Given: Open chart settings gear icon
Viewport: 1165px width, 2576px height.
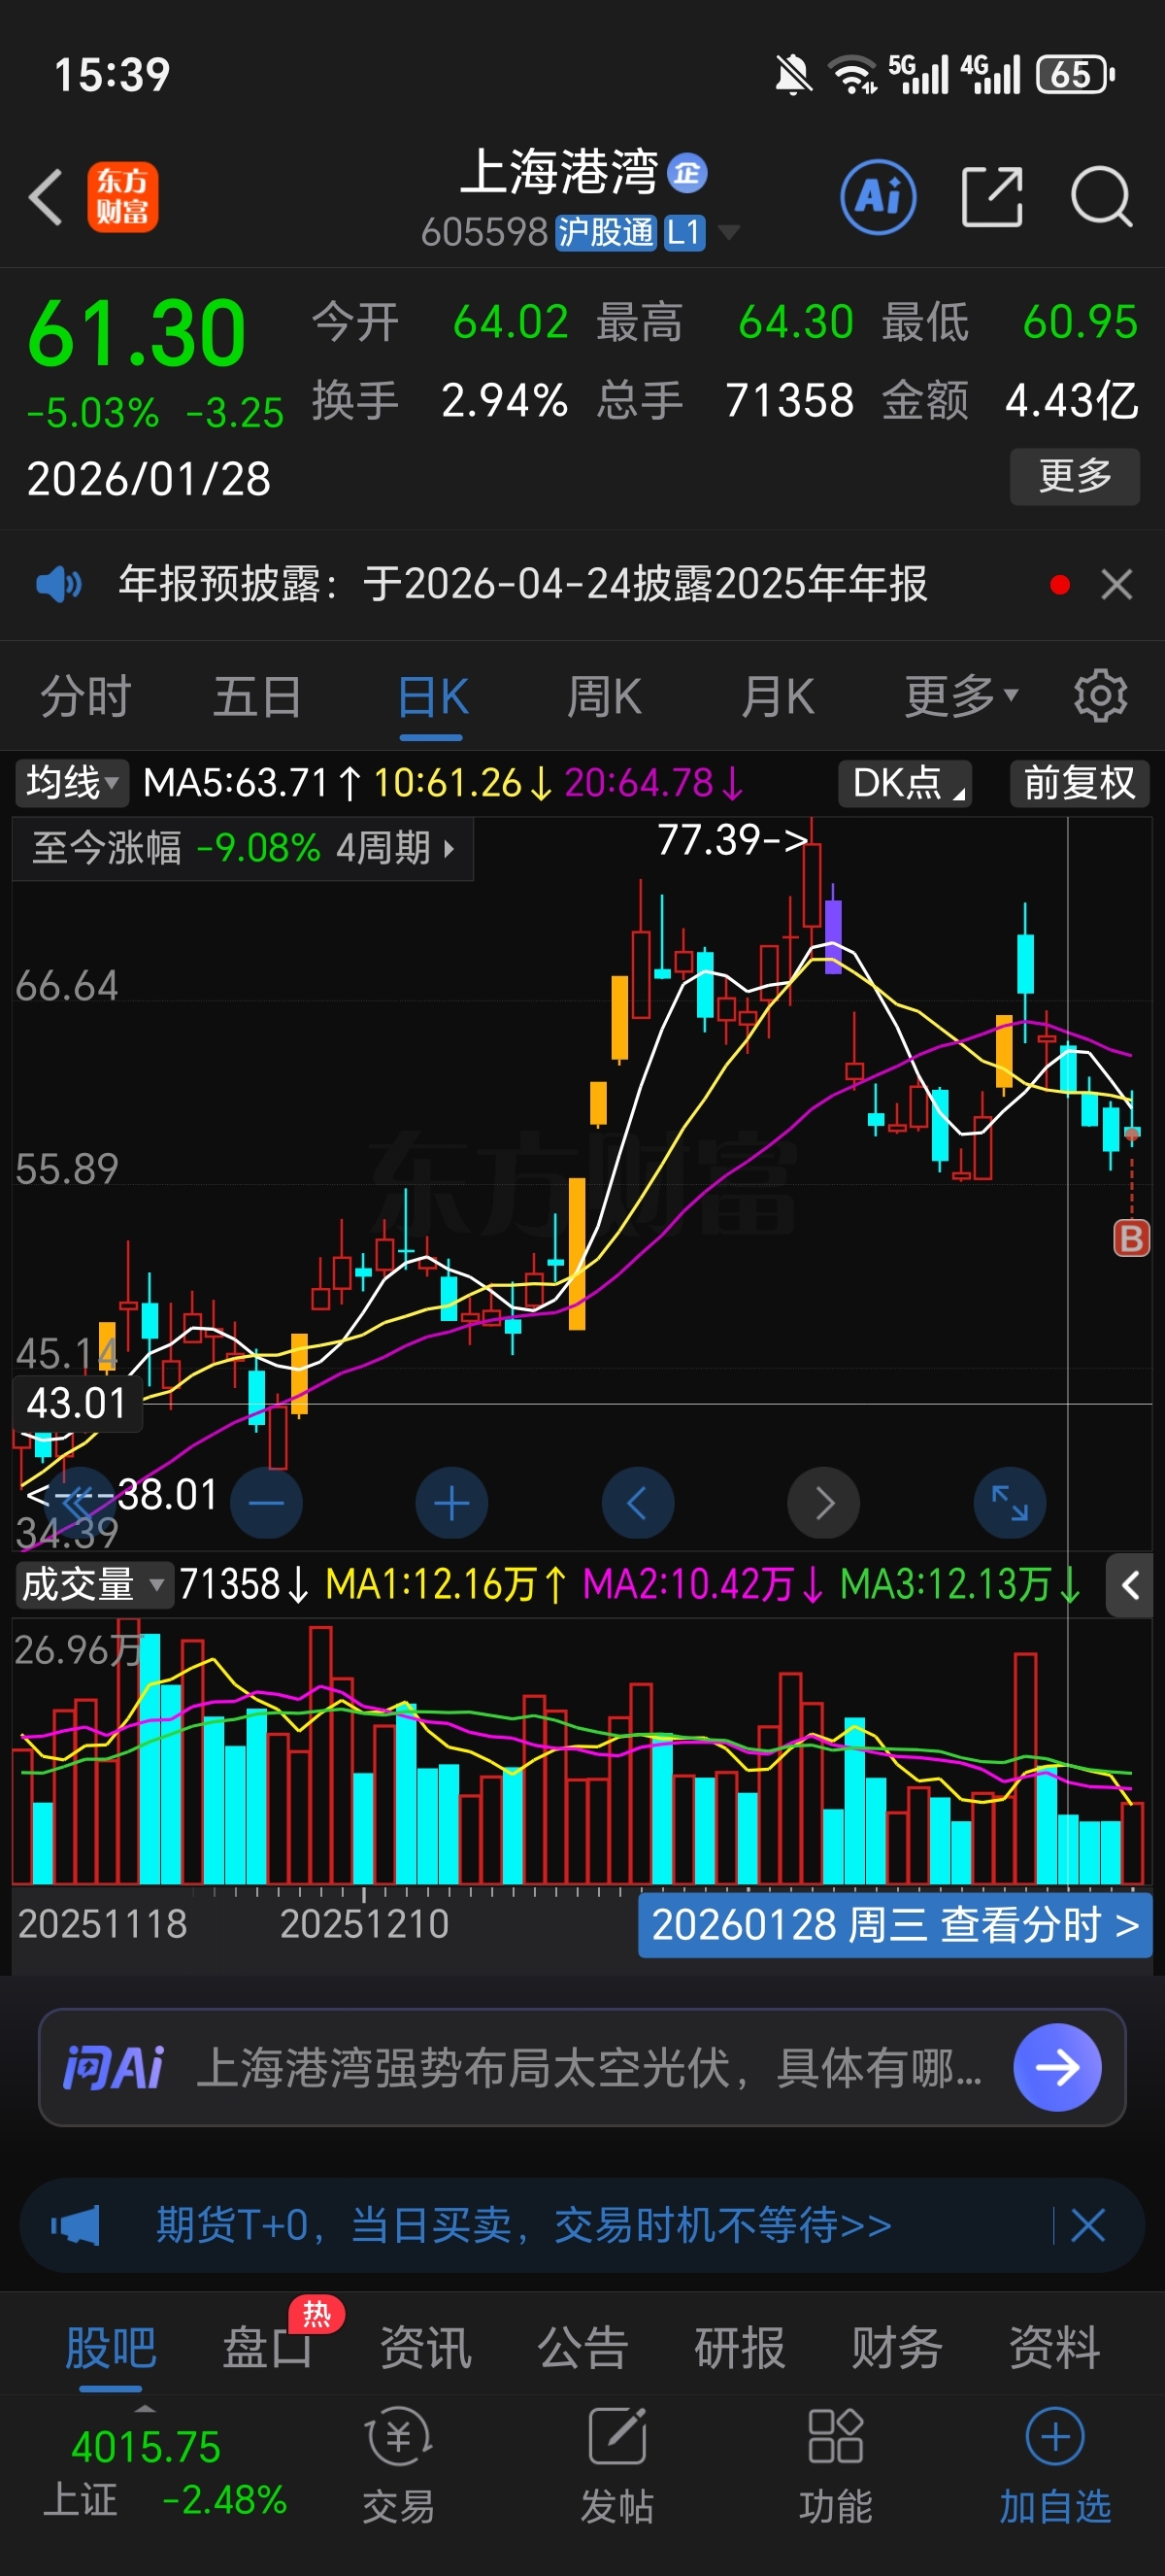Looking at the screenshot, I should [x=1101, y=696].
